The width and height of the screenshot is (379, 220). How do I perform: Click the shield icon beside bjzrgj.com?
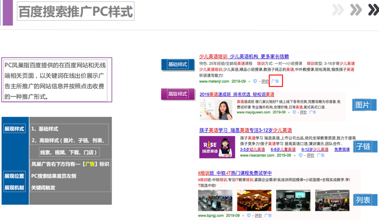pos(249,215)
